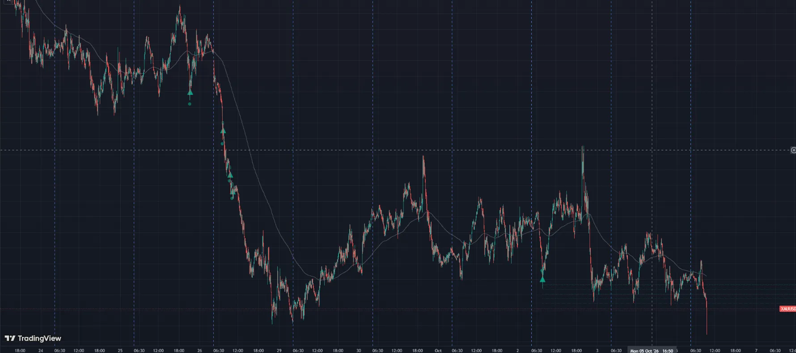Click the crosshair plus icon on price axis

click(793, 150)
